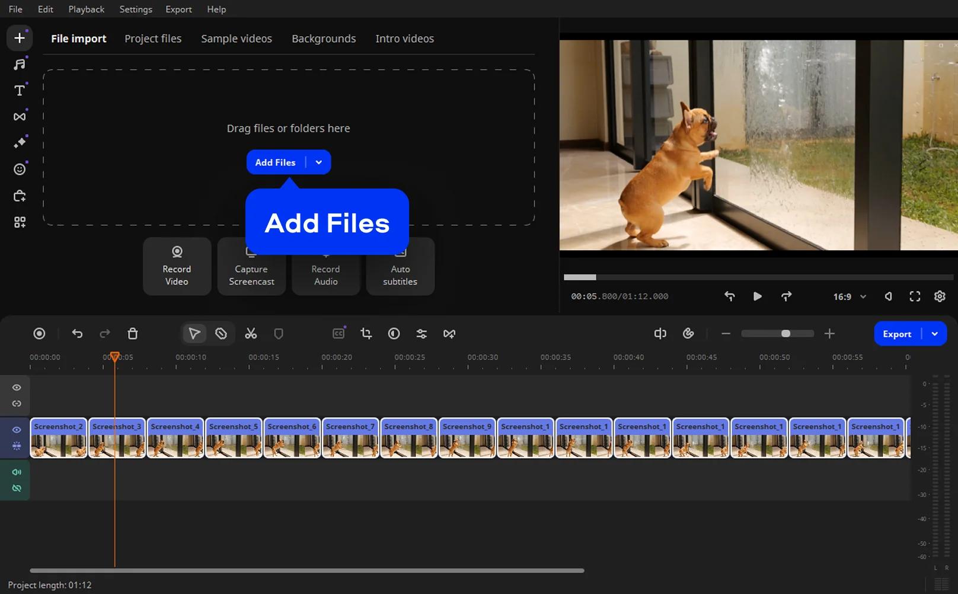Delete selected clip with trash icon
Image resolution: width=958 pixels, height=594 pixels.
(x=133, y=334)
